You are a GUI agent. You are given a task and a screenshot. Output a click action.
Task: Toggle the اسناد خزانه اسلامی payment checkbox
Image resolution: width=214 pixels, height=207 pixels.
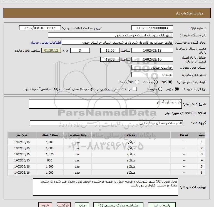pyautogui.click(x=135, y=89)
